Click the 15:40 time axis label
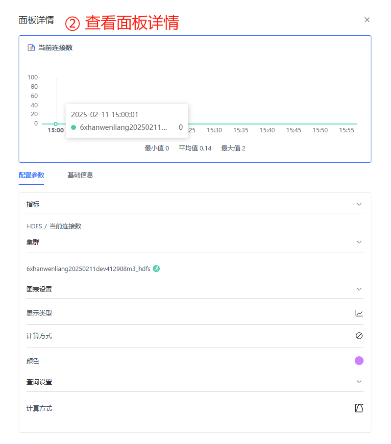 (267, 130)
